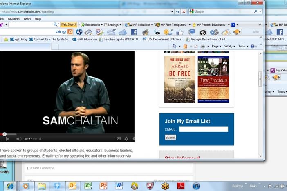The image size is (287, 191).
Task: Open Facebook icon in front window toolbar
Action: point(134,32)
